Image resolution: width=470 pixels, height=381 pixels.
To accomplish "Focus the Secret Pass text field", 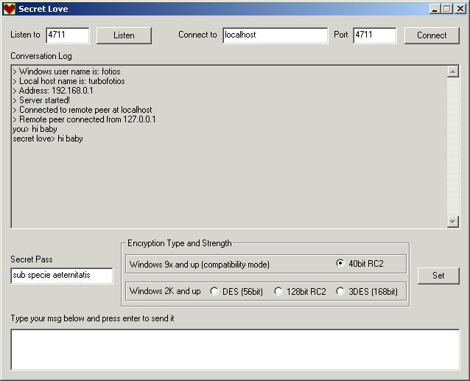I will pyautogui.click(x=61, y=275).
